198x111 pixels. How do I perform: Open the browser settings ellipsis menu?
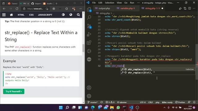click(80, 9)
